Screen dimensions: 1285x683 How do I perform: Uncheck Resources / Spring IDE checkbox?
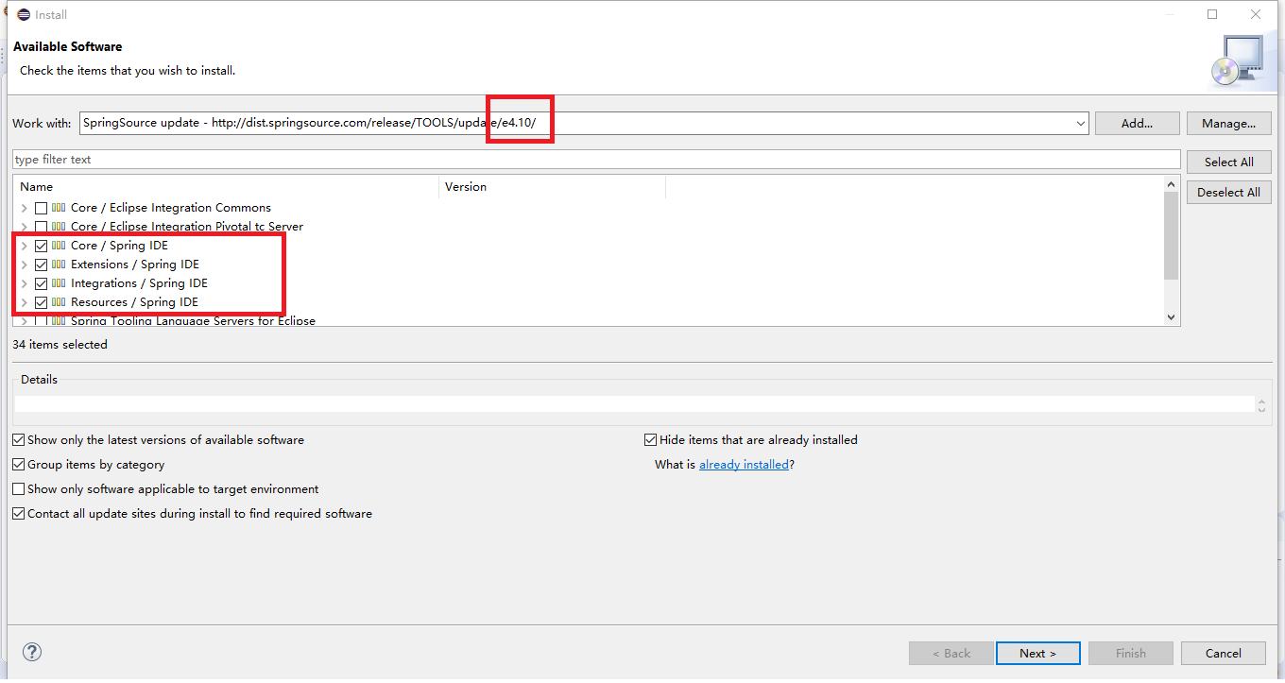coord(41,302)
